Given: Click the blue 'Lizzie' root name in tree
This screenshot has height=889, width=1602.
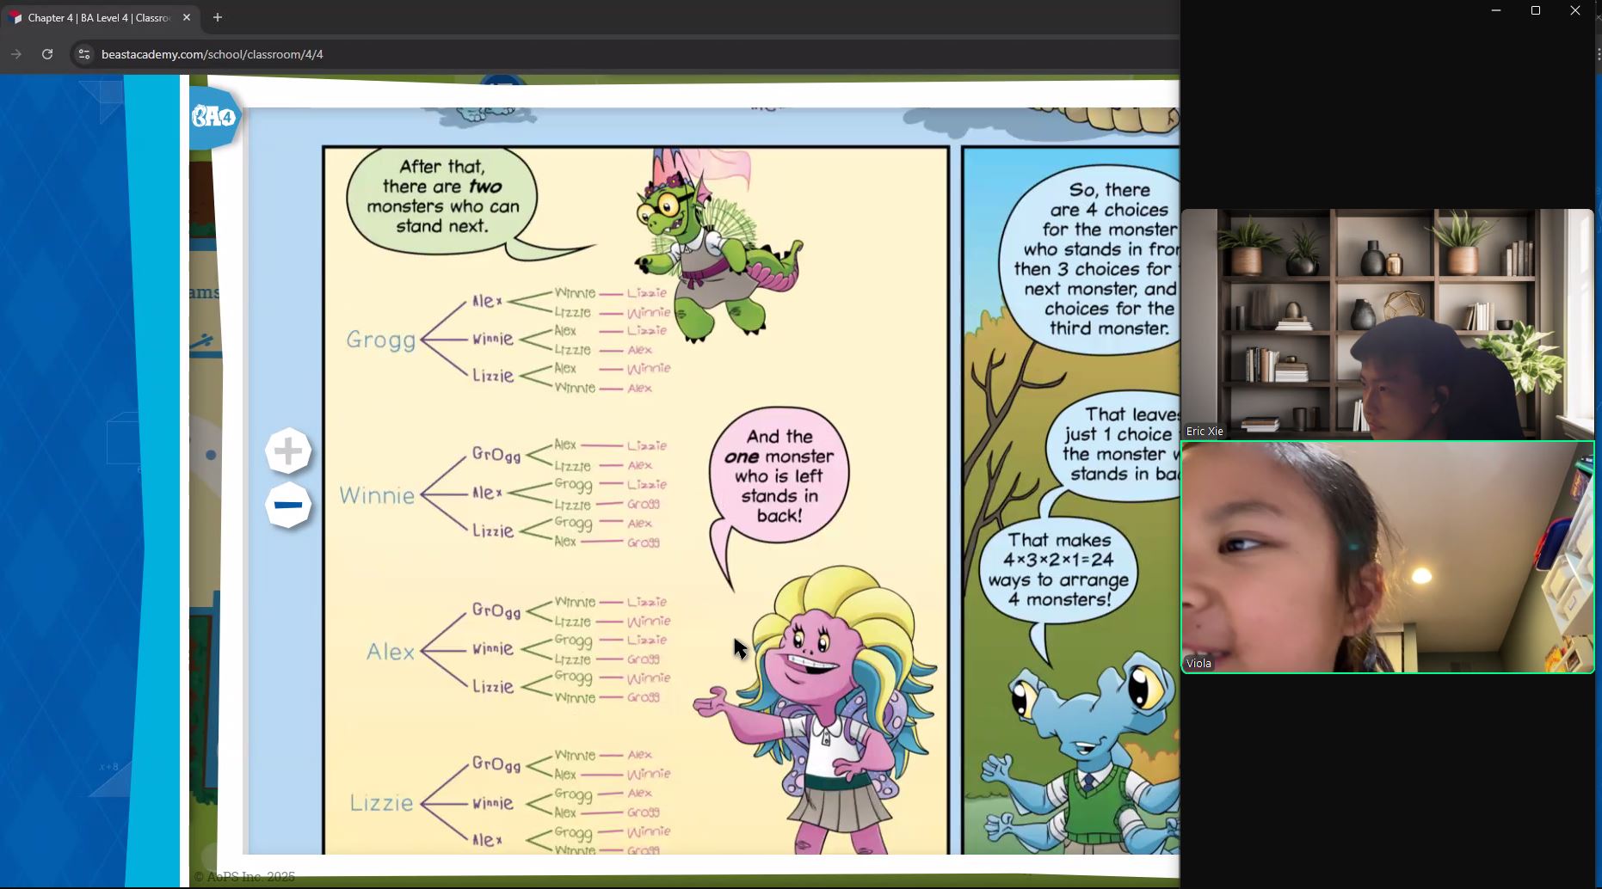Looking at the screenshot, I should pos(381,803).
